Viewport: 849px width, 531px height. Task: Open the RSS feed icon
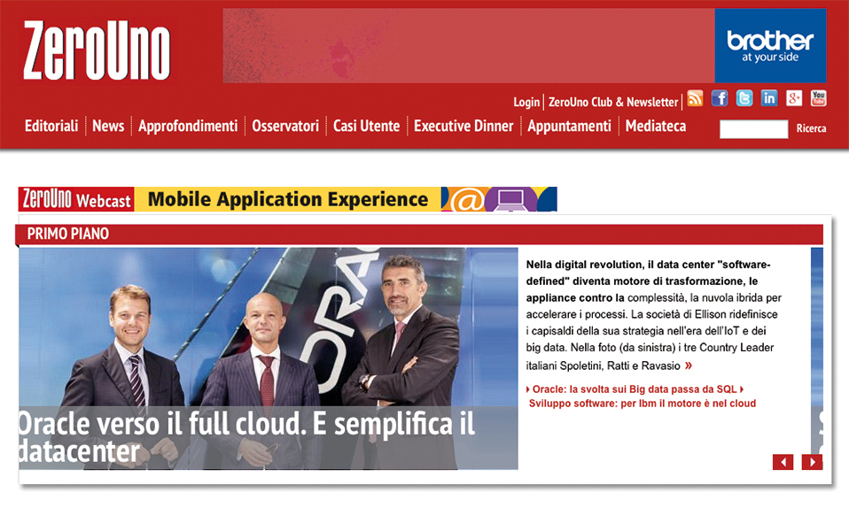tap(695, 98)
